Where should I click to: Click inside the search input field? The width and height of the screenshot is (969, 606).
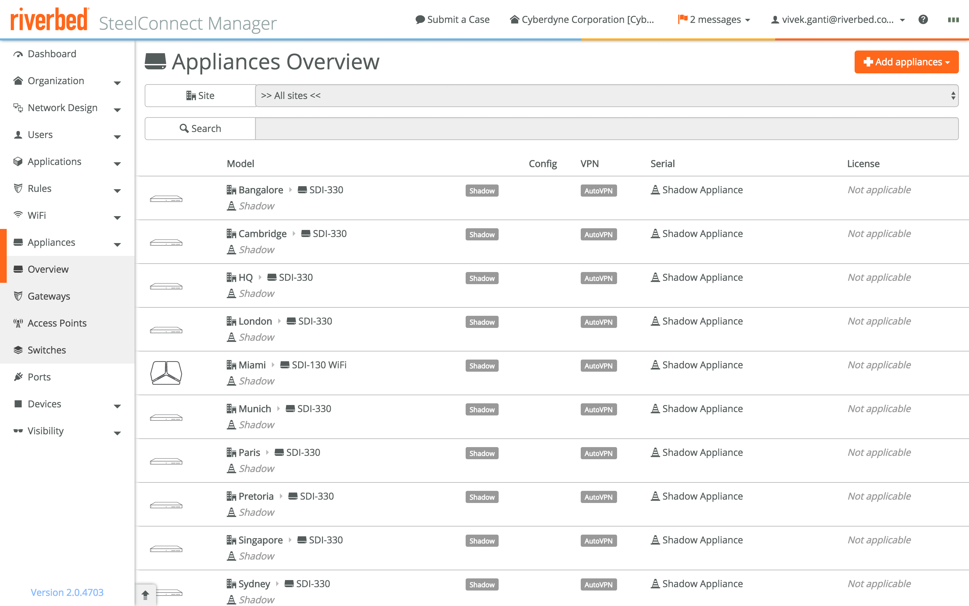tap(601, 128)
